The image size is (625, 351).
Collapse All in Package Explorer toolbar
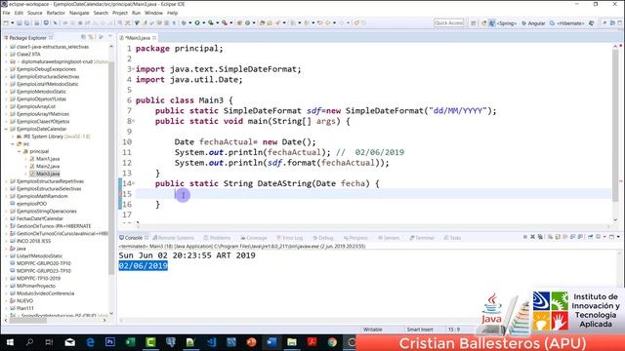pyautogui.click(x=83, y=37)
